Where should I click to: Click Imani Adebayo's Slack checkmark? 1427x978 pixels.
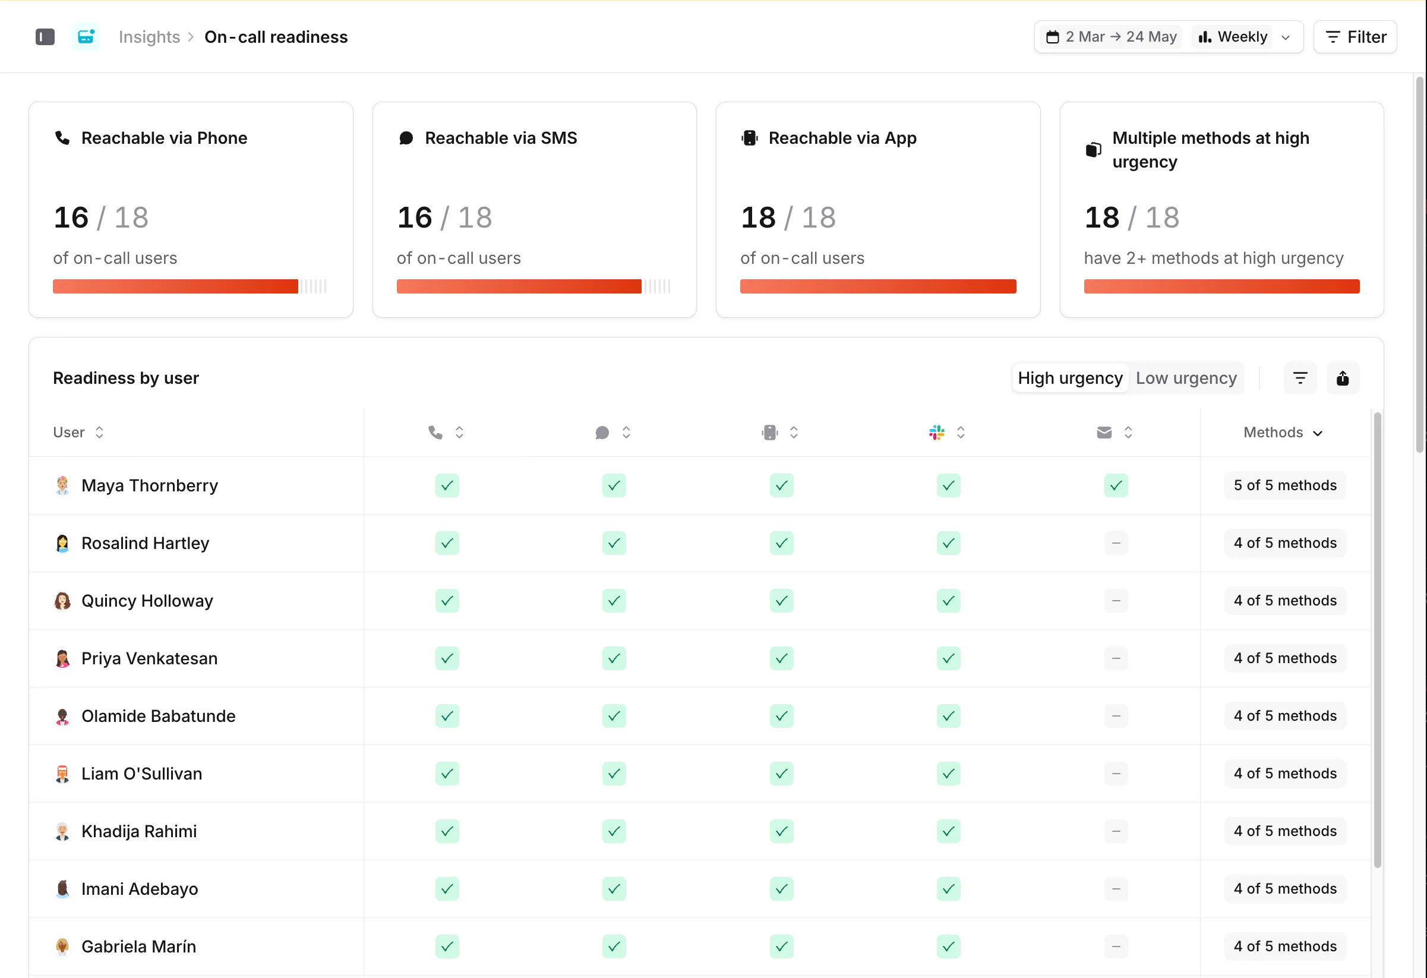(x=949, y=889)
